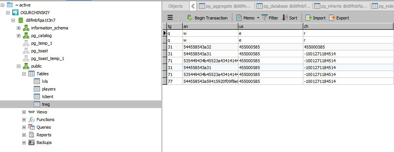This screenshot has height=152, width=394.
Task: Click the Functions f() icon
Action: point(31,120)
